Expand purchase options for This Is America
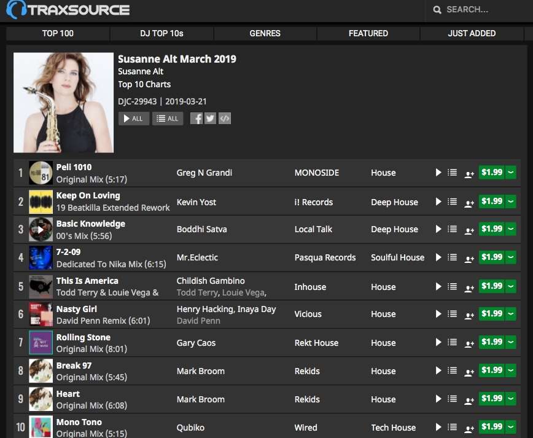The image size is (533, 438). point(510,286)
